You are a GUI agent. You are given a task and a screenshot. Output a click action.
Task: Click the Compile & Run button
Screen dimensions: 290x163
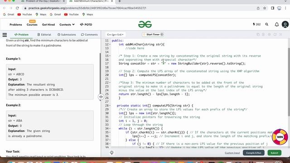tap(254, 153)
